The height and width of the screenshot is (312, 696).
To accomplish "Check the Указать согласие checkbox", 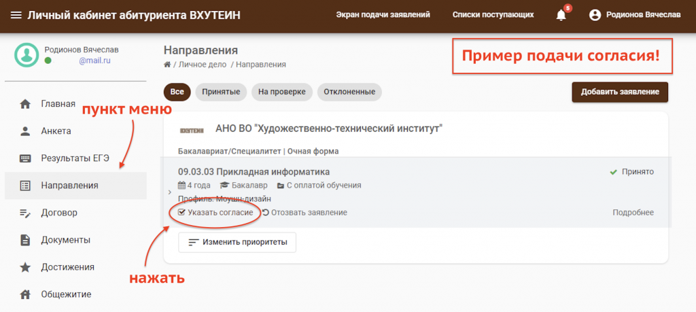I will click(x=181, y=213).
